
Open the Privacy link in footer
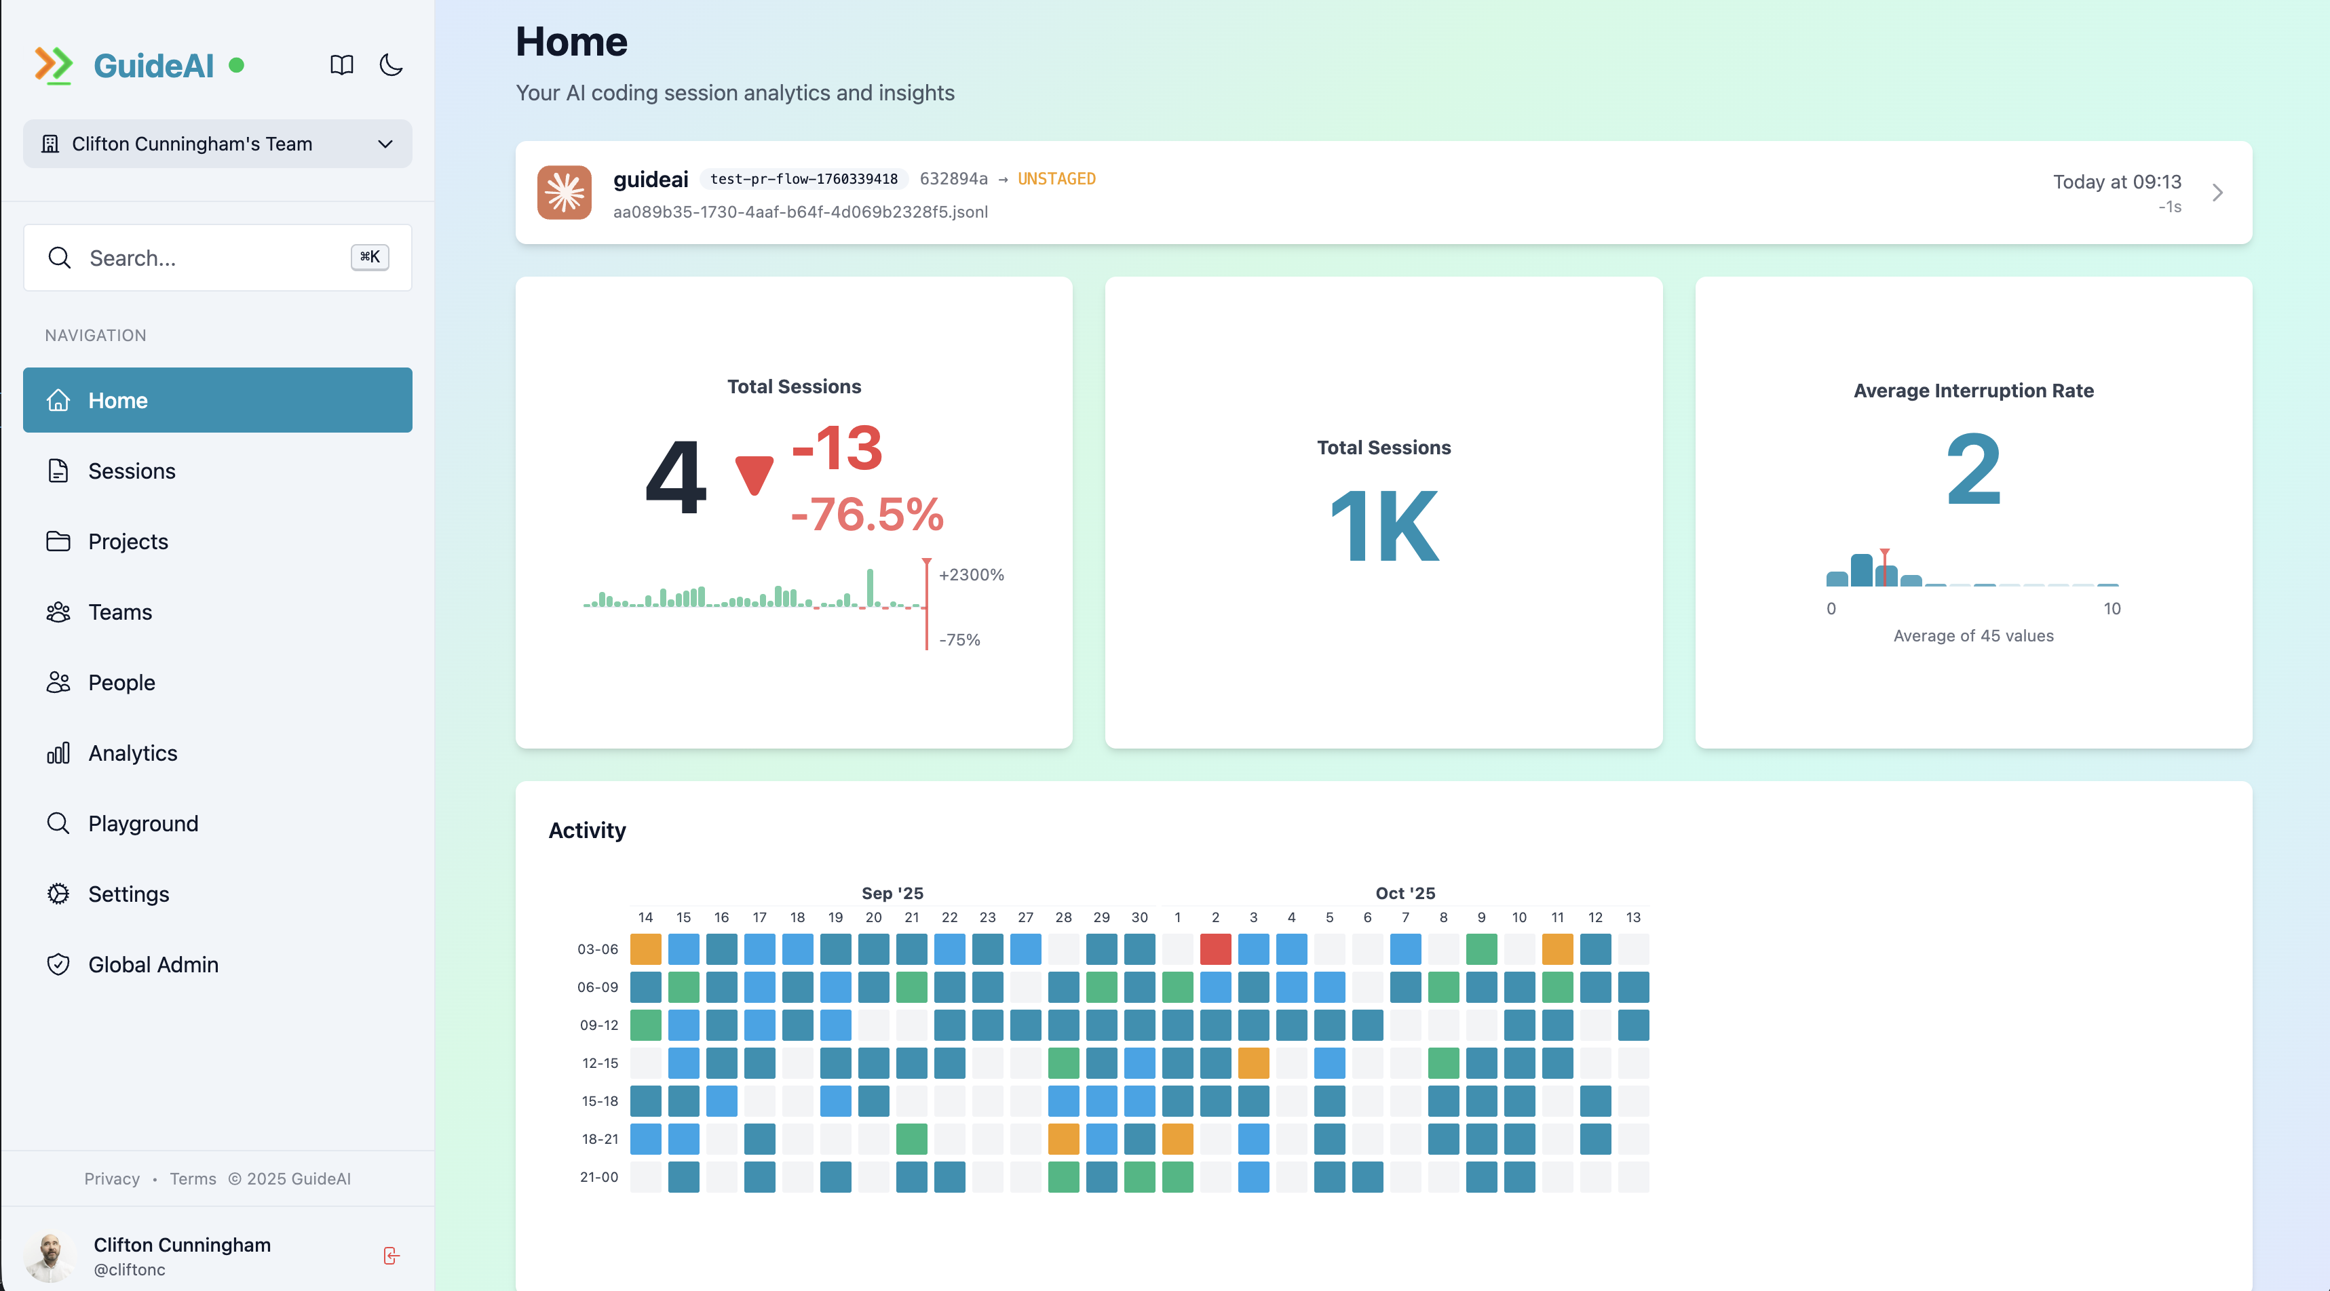point(111,1178)
